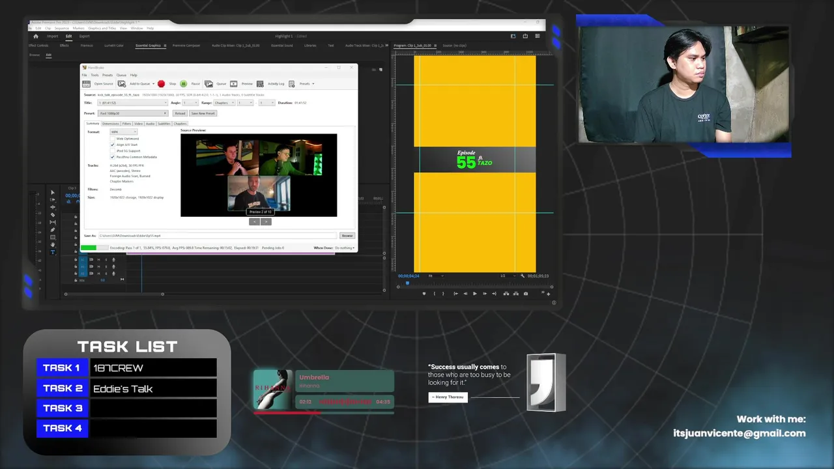Open Premiere Quick Export icon top right
Screen dimensions: 834x469
(x=525, y=36)
